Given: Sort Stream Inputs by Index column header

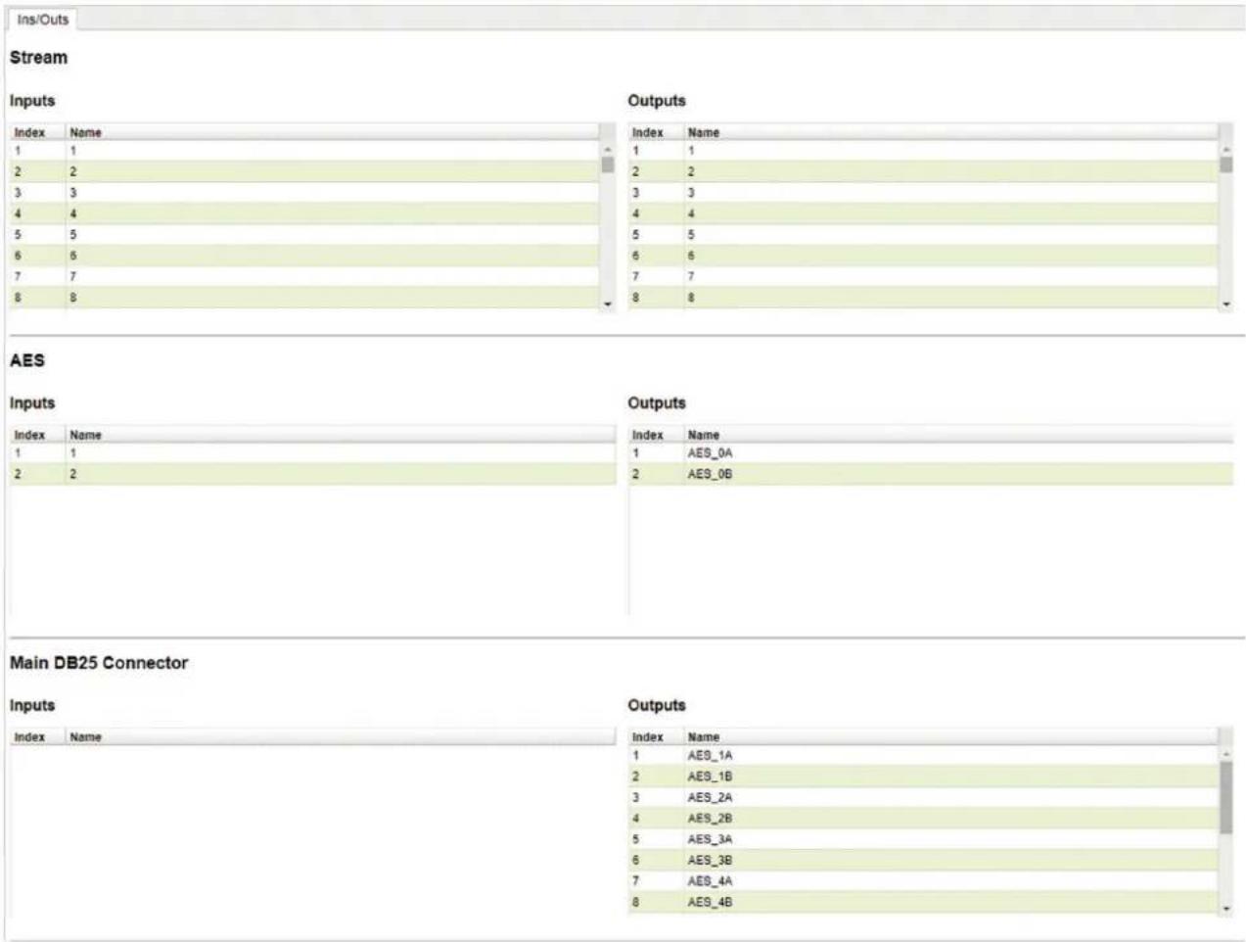Looking at the screenshot, I should pyautogui.click(x=37, y=132).
